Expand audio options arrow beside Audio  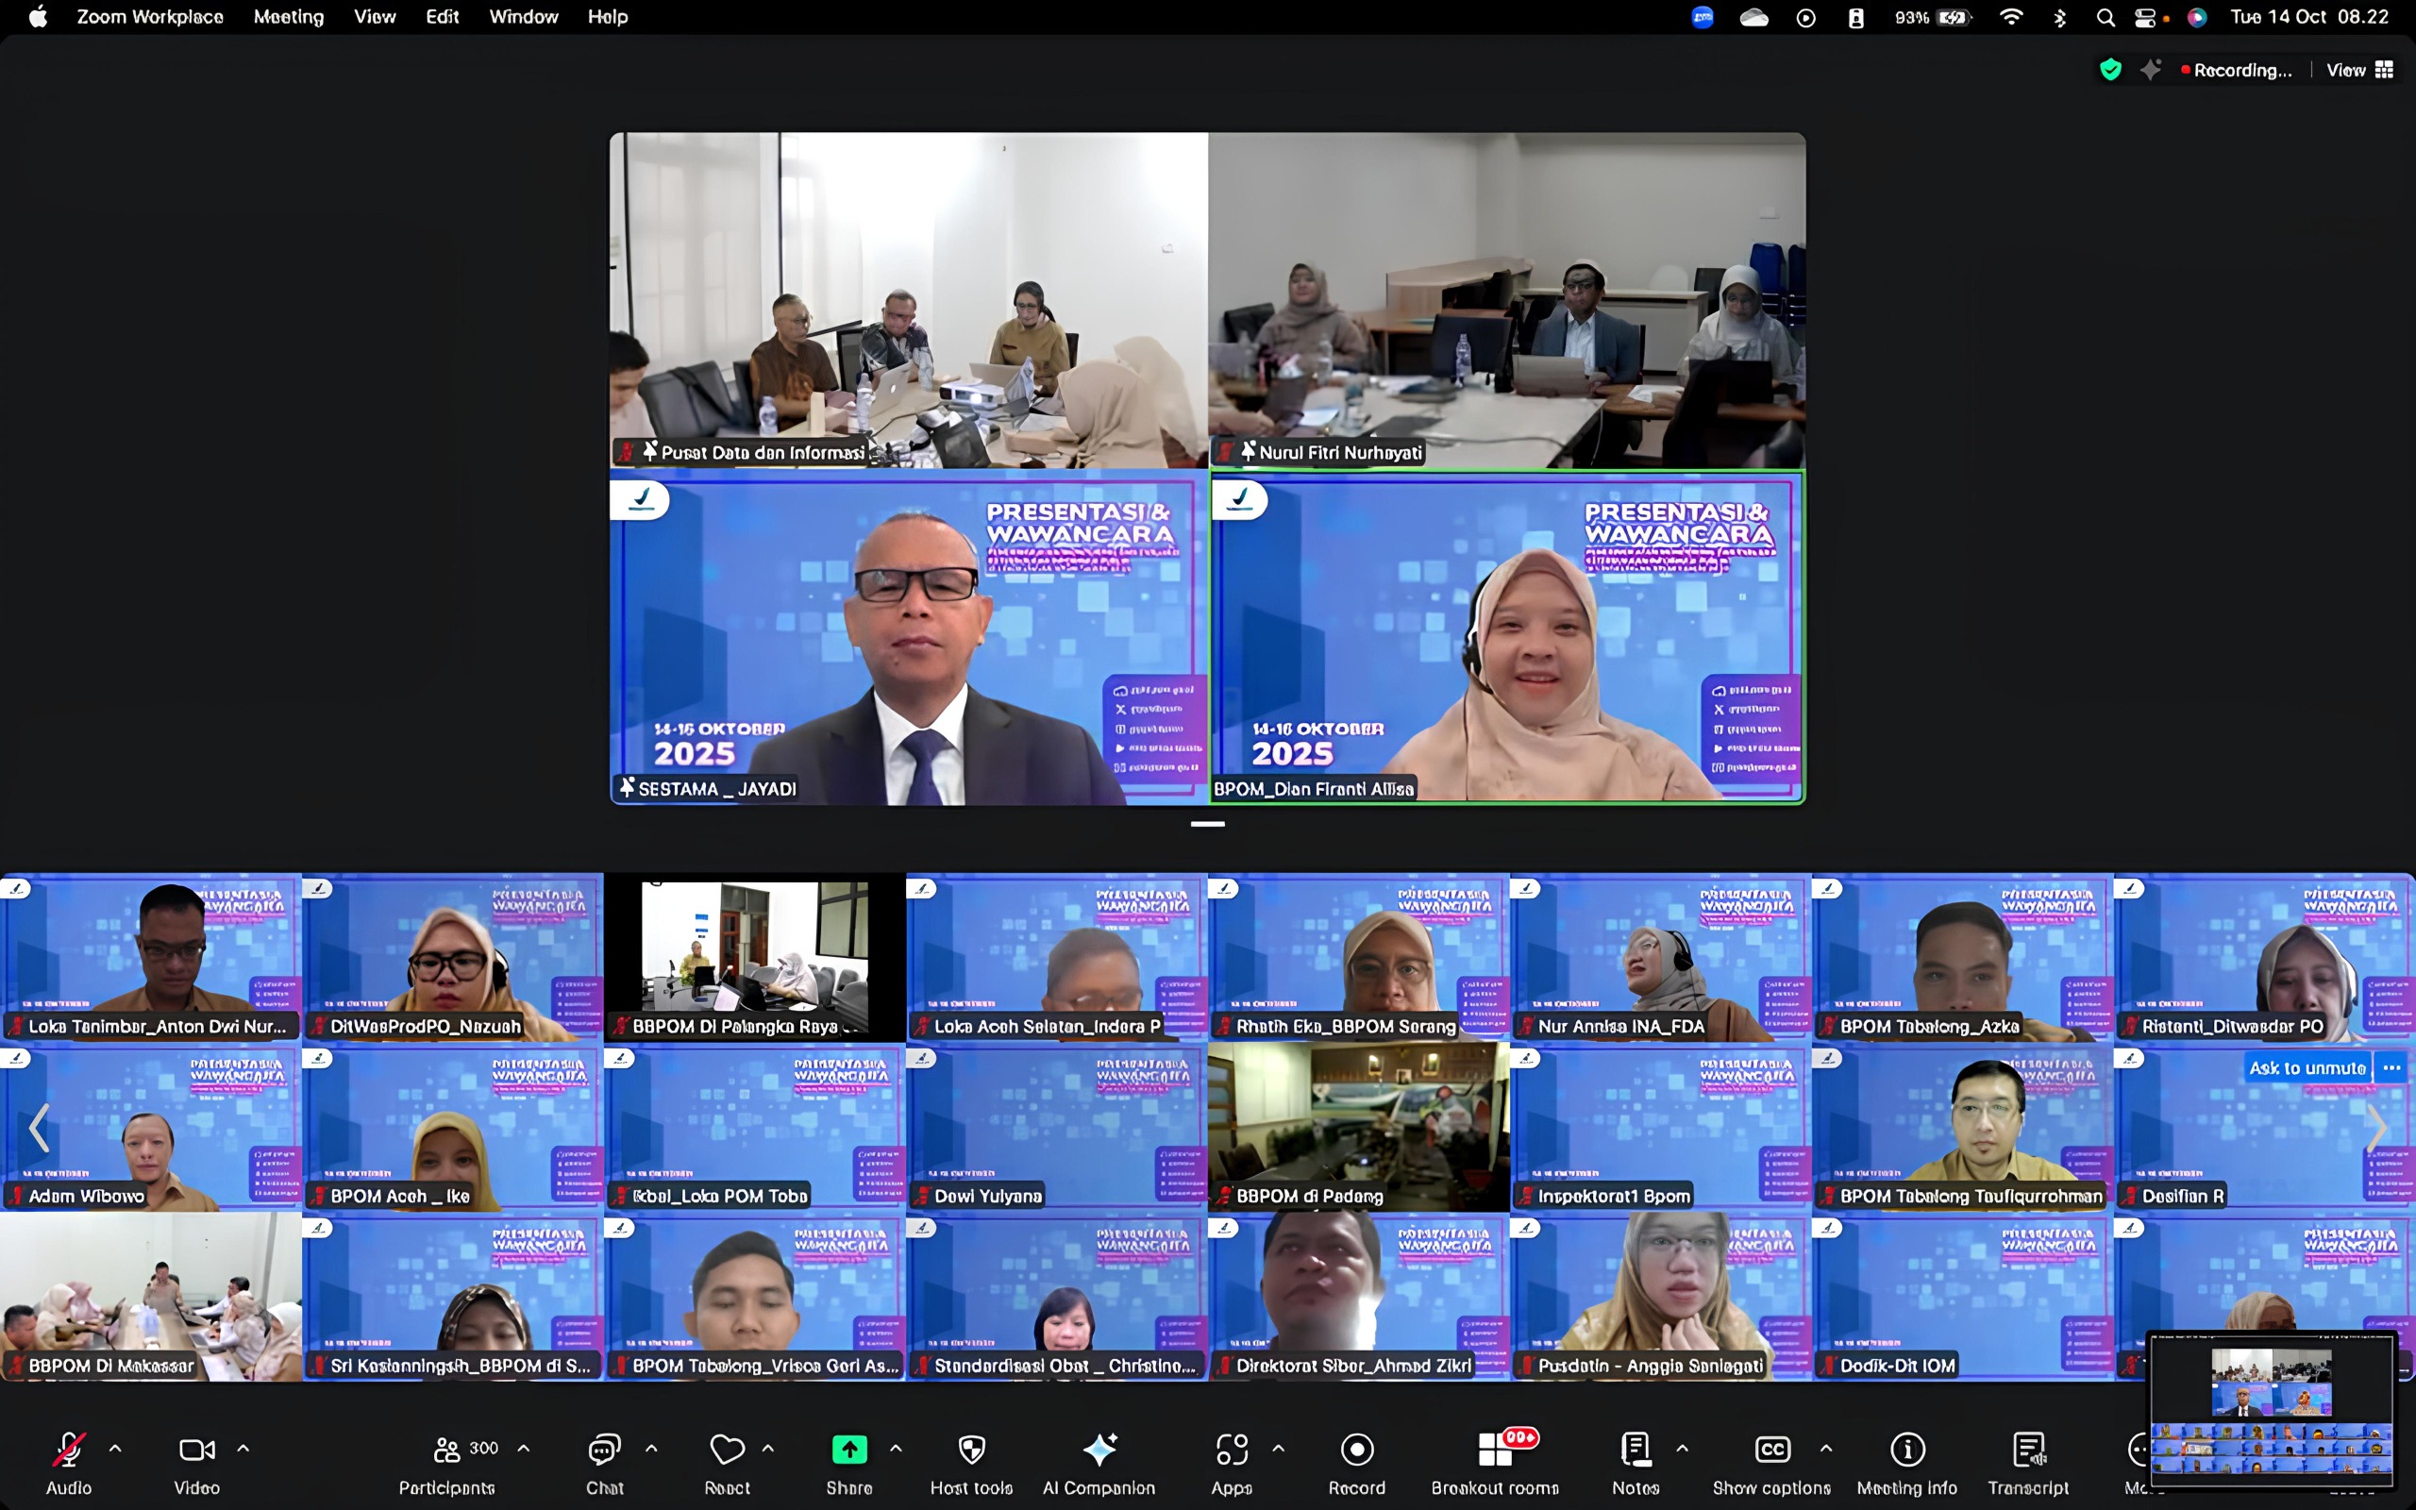click(x=116, y=1447)
